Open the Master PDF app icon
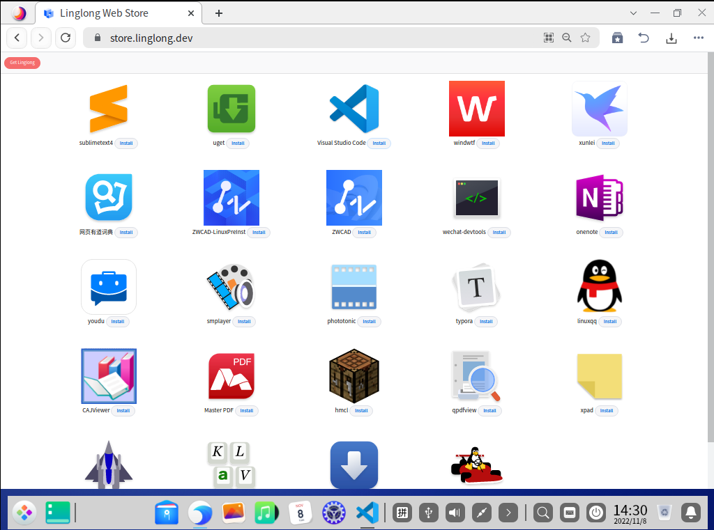 231,376
